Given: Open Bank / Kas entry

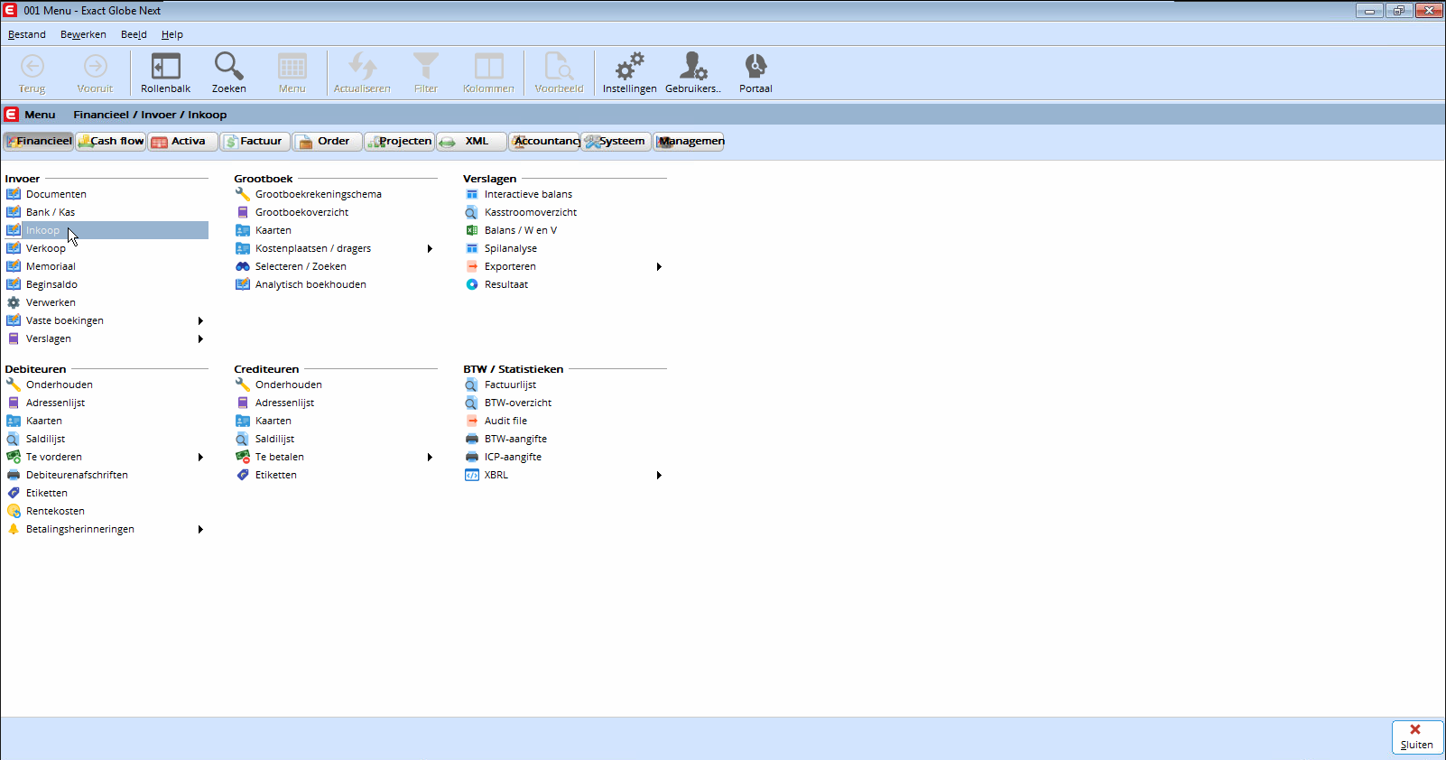Looking at the screenshot, I should click(51, 212).
